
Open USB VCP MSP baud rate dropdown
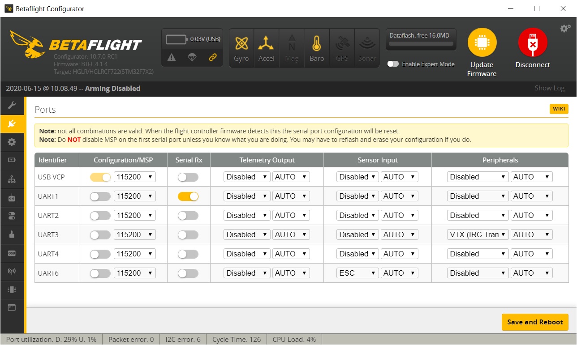point(135,177)
